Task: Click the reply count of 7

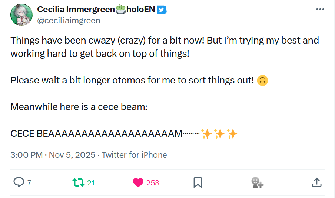Action: click(x=29, y=182)
